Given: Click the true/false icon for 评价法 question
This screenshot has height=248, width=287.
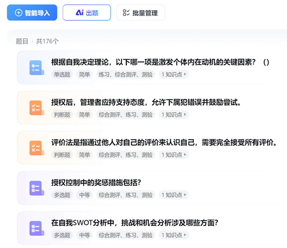Looking at the screenshot, I should pos(36,148).
